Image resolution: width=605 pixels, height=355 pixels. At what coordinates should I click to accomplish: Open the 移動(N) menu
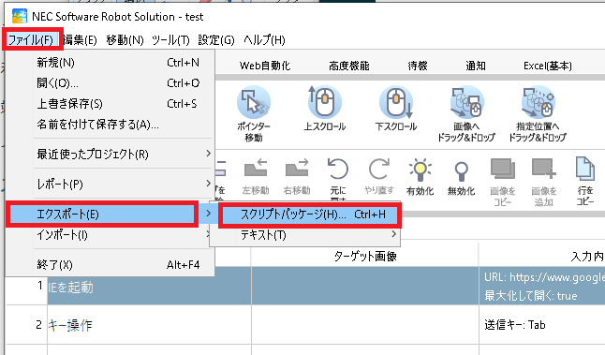[125, 39]
